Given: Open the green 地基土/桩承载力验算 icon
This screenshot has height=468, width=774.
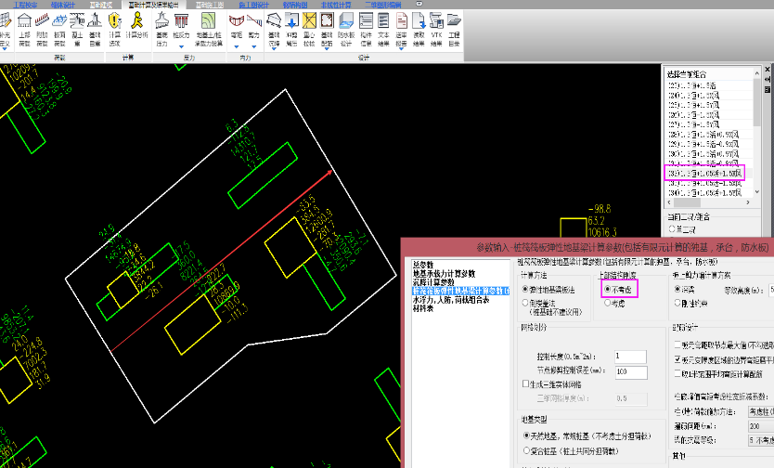Looking at the screenshot, I should 208,20.
